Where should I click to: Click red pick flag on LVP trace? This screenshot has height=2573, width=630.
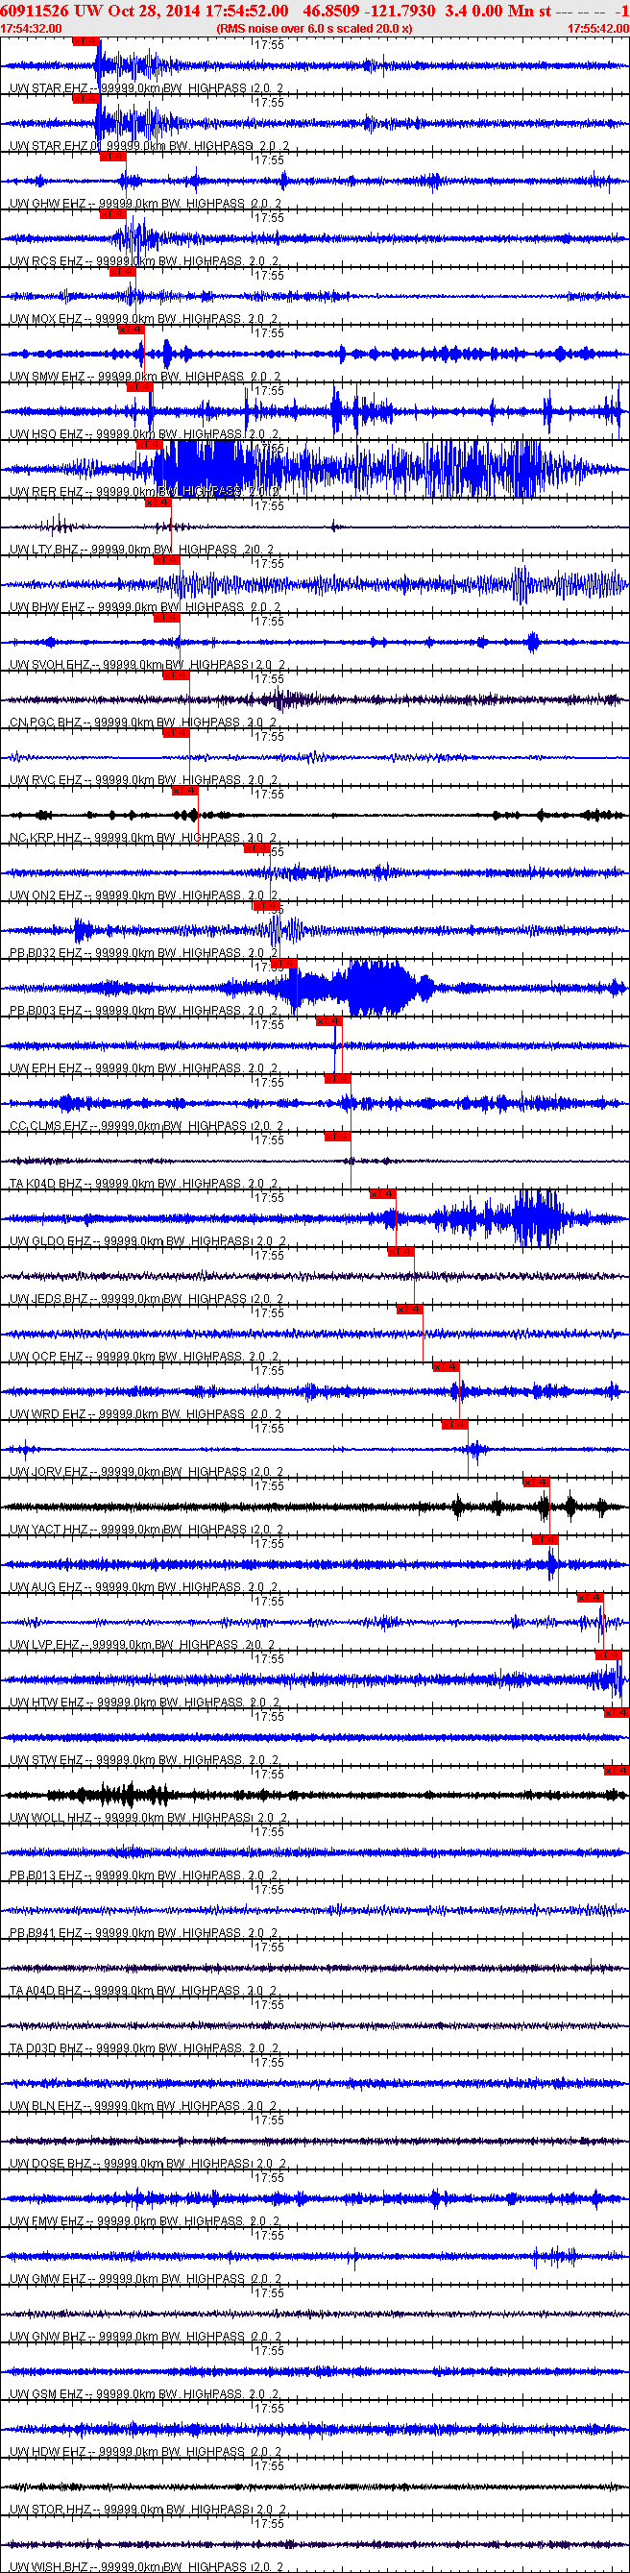point(589,1598)
